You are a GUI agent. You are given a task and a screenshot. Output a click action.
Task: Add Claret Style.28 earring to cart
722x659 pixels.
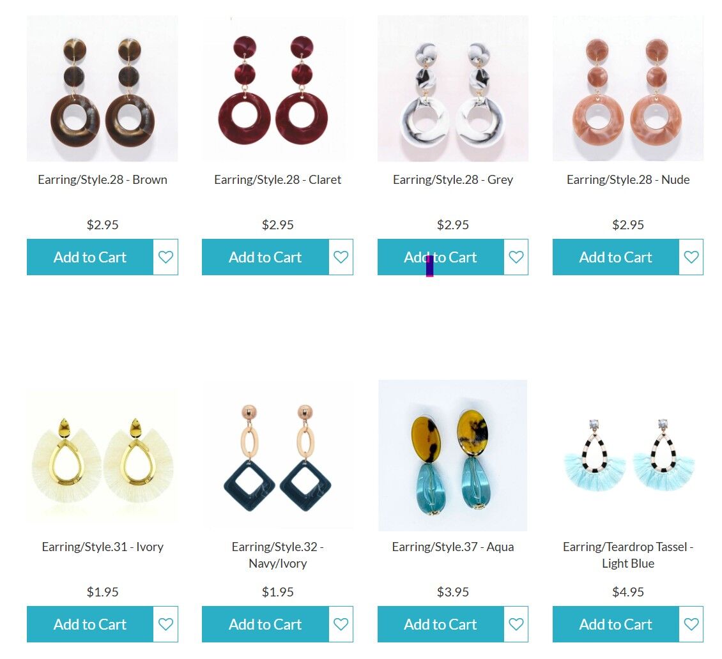click(x=265, y=257)
